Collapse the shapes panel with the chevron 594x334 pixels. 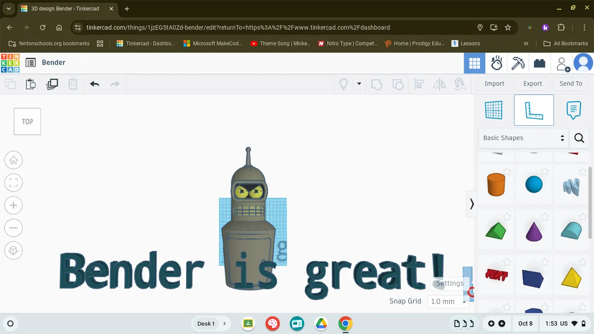[x=471, y=204]
